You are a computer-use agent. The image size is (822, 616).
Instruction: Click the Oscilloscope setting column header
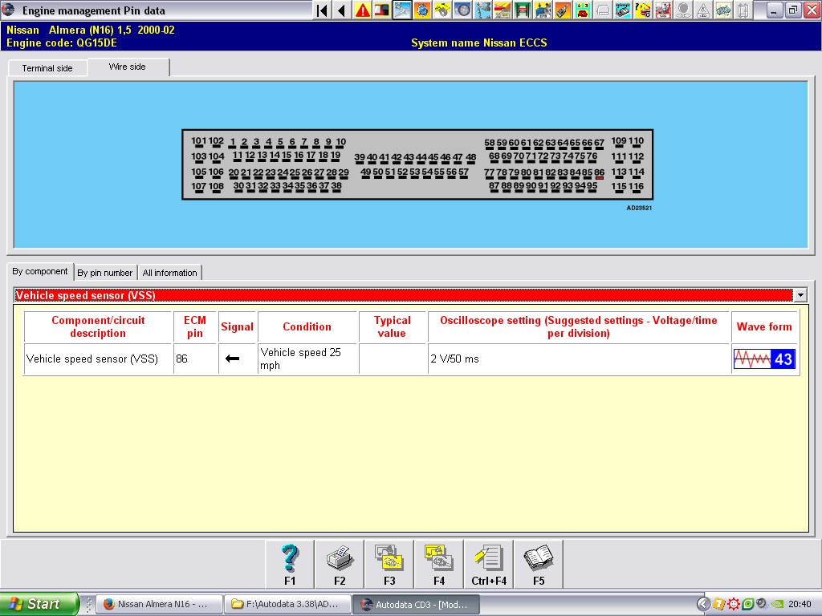tap(579, 327)
